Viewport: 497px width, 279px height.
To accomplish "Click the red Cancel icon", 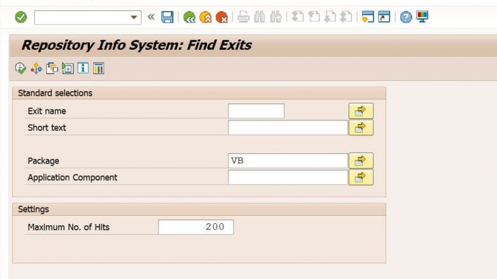I will (x=221, y=17).
